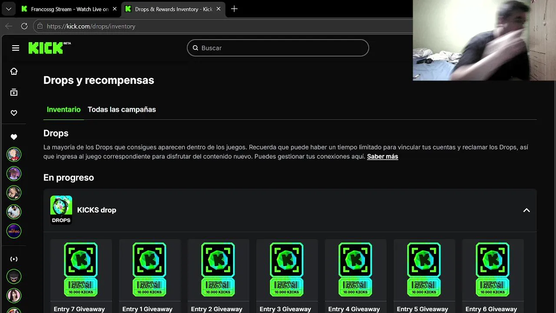Click the Saber más link

click(x=383, y=156)
